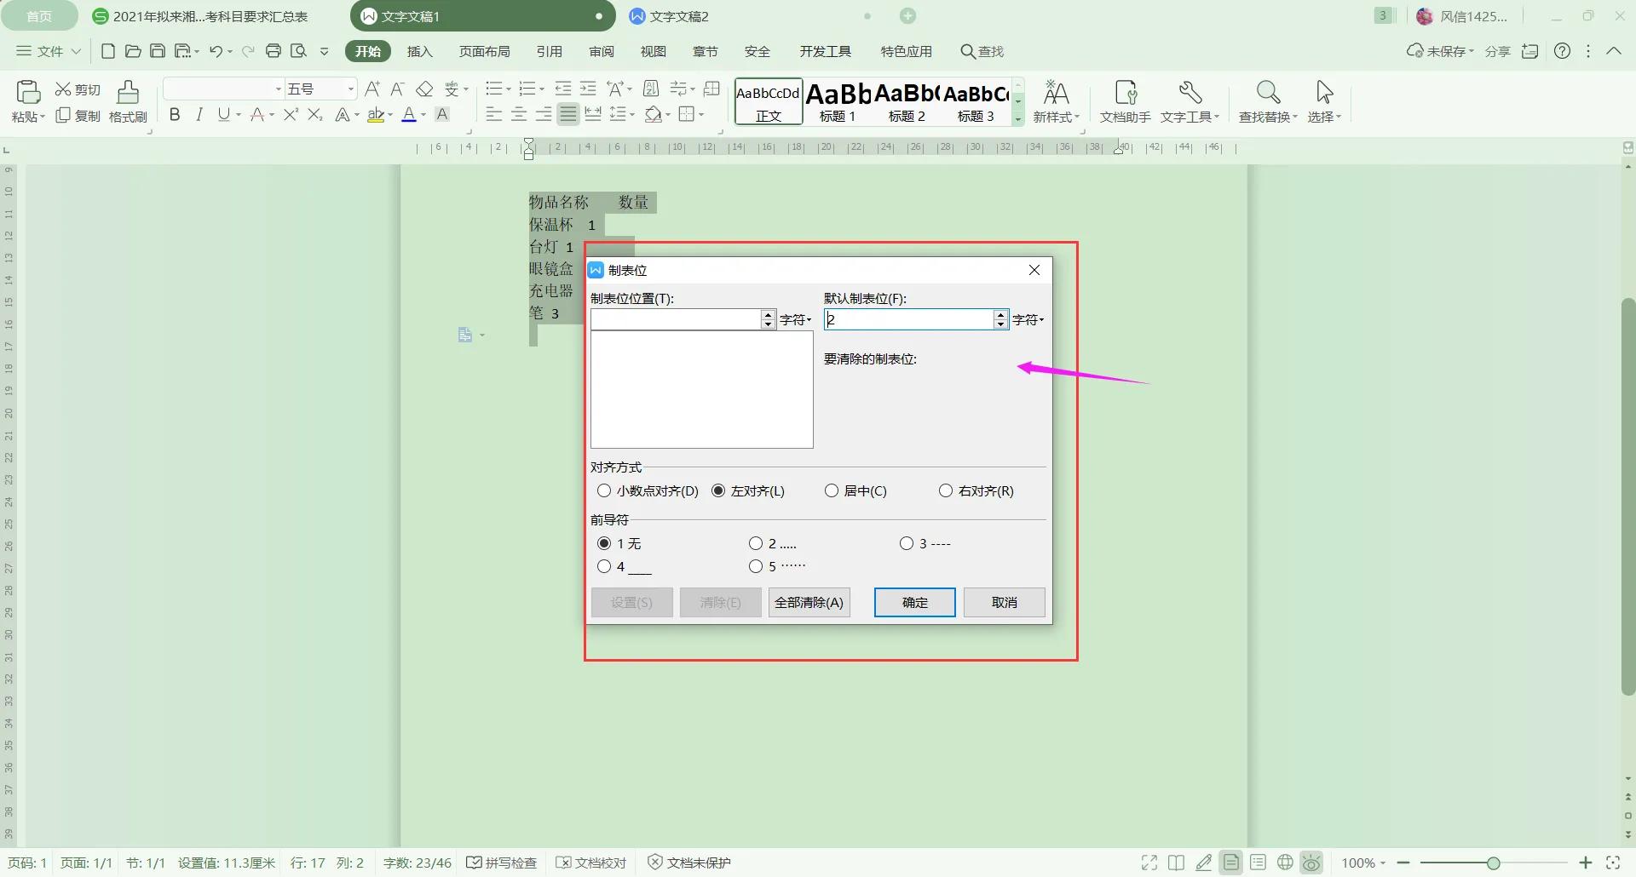This screenshot has height=877, width=1636.
Task: Click the spell check status icon
Action: pyautogui.click(x=475, y=863)
